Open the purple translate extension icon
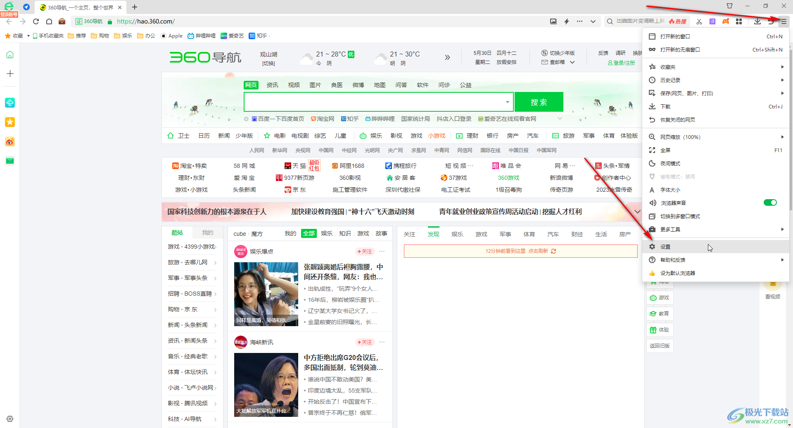 tap(712, 21)
